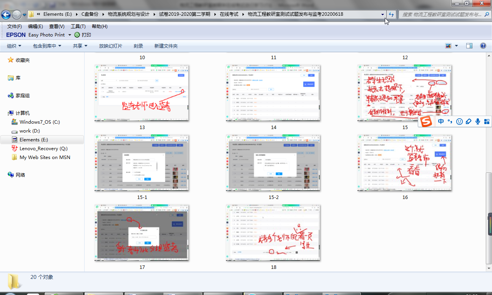Click the 20 个对象 status text
This screenshot has height=295, width=492.
[42, 277]
